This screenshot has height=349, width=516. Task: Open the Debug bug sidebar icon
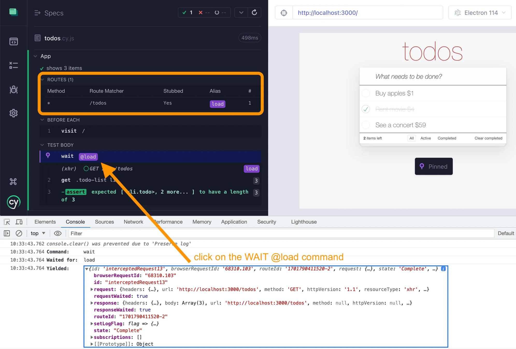pyautogui.click(x=13, y=89)
